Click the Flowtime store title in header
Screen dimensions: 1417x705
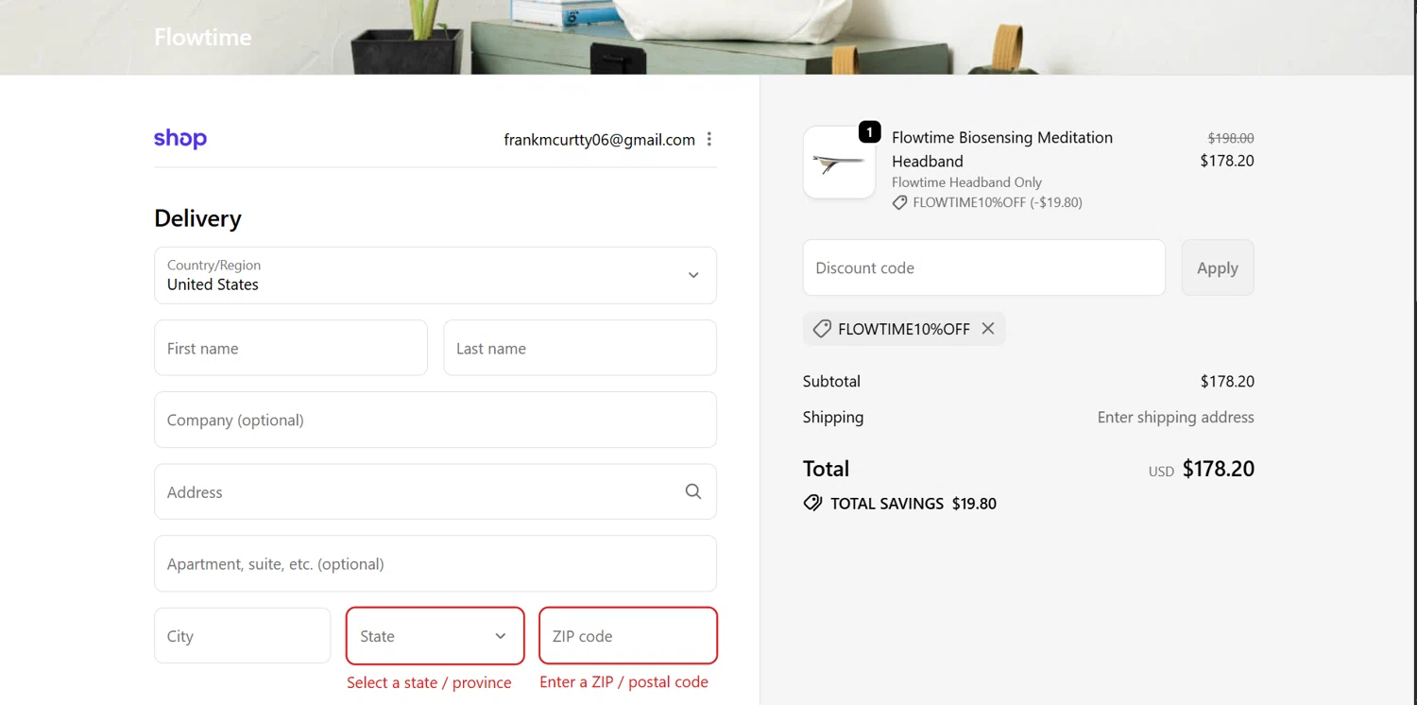[203, 38]
